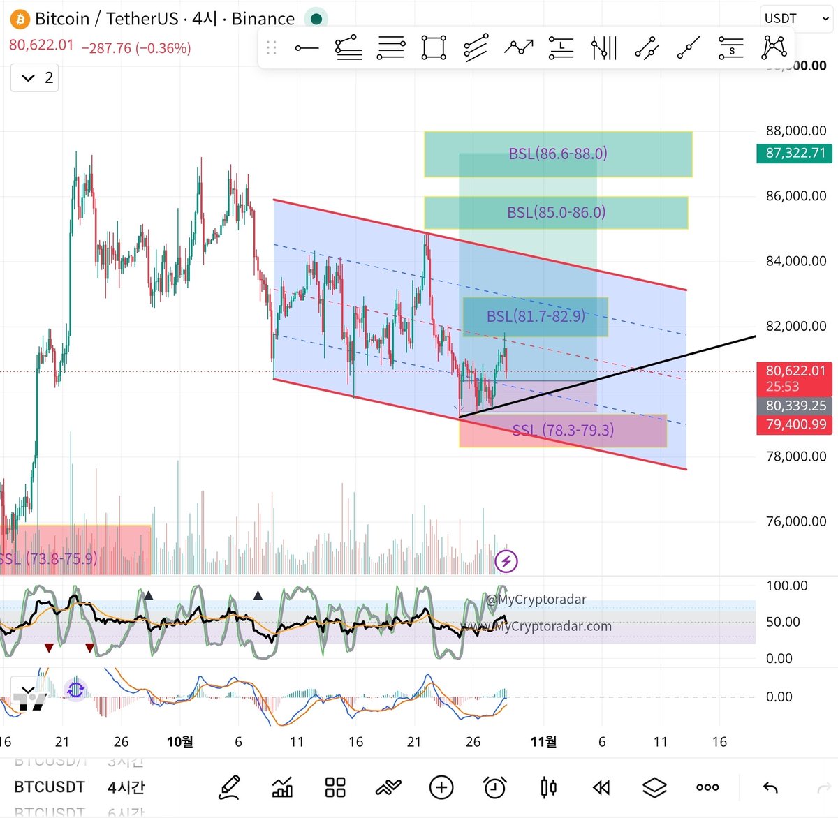
Task: Tap the undo arrow
Action: click(770, 788)
